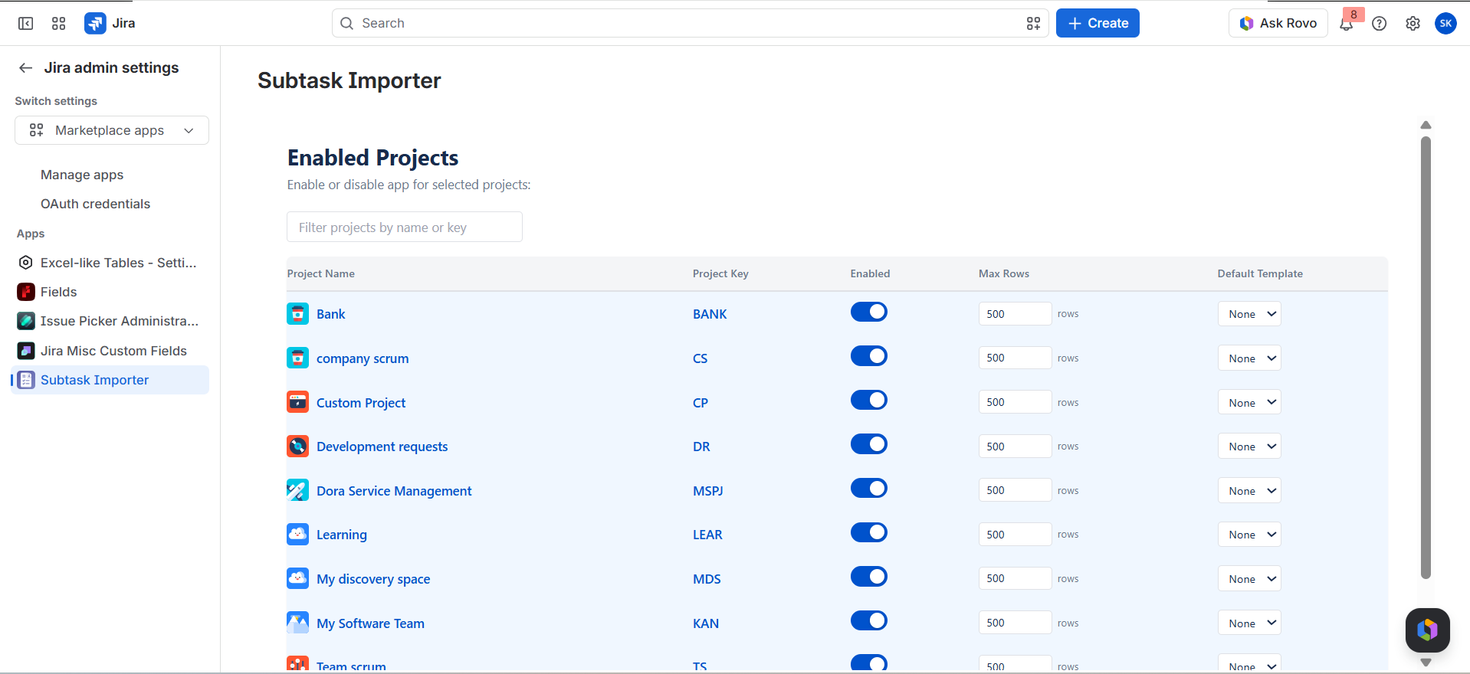
Task: Click the My Software Team project icon
Action: coord(297,623)
